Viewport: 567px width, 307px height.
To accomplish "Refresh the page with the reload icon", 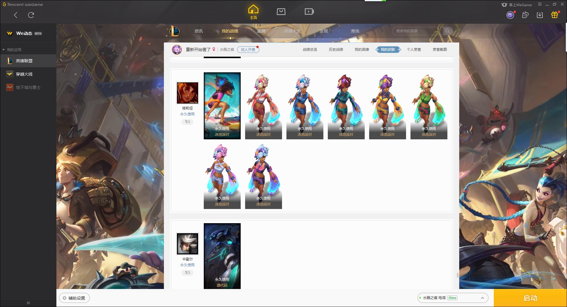I will (x=31, y=15).
